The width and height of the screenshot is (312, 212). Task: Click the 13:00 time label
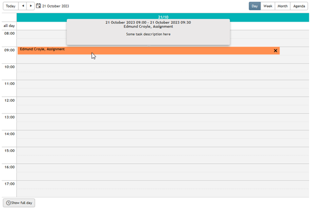coord(10,117)
